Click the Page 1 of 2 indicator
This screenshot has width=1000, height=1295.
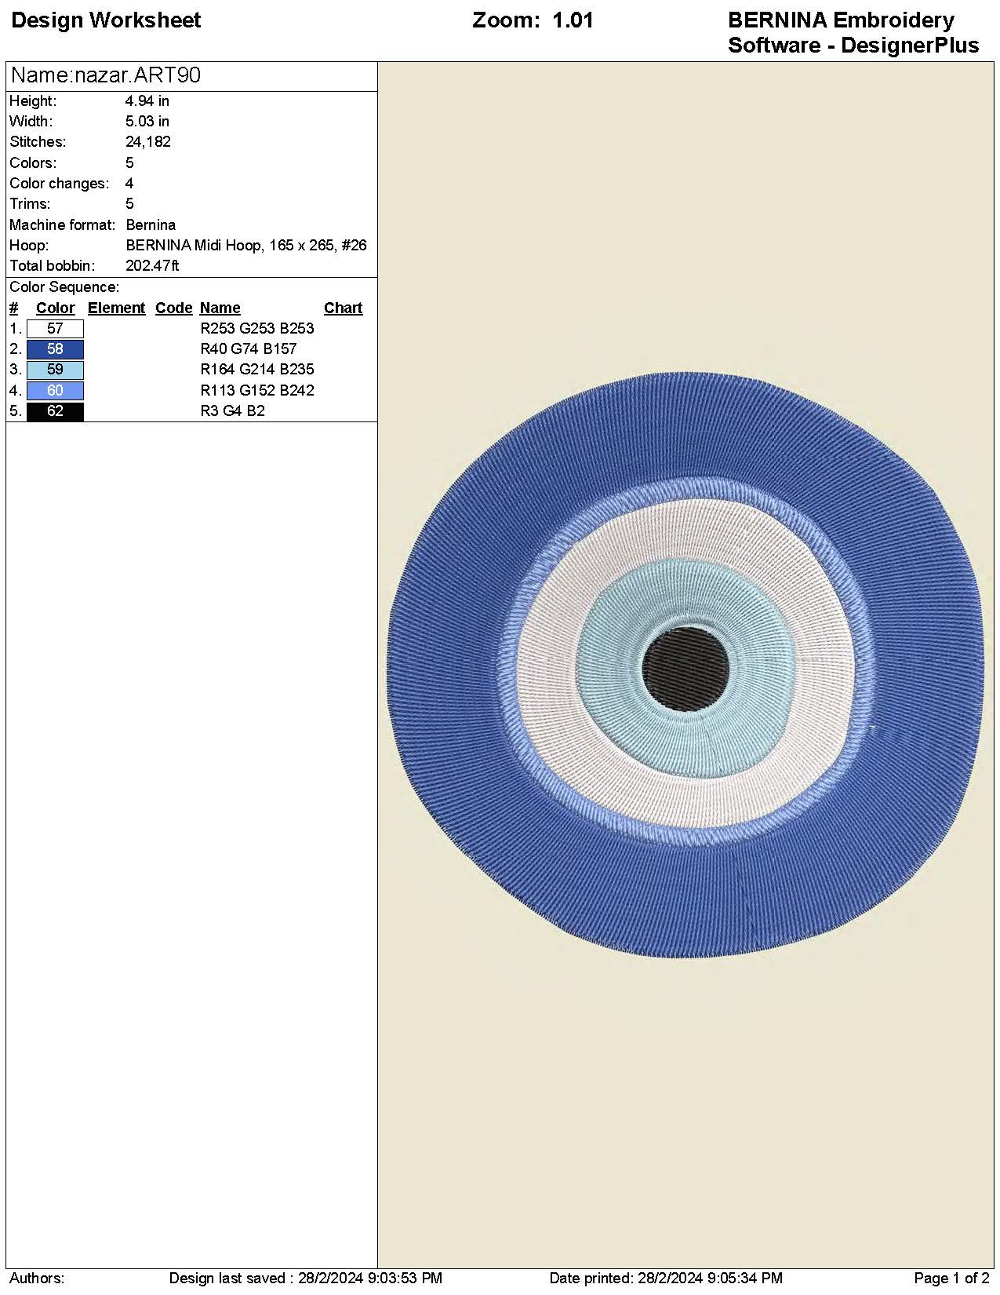pos(951,1279)
